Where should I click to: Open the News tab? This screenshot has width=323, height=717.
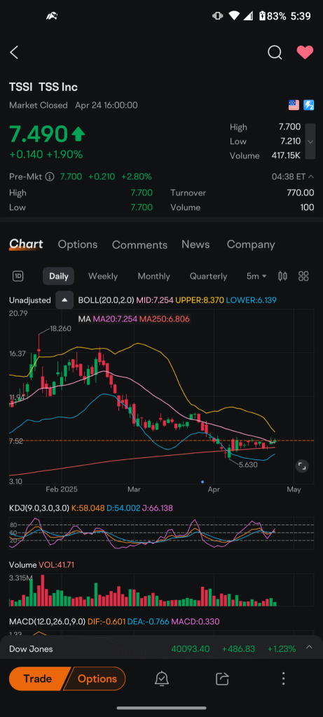tap(195, 244)
